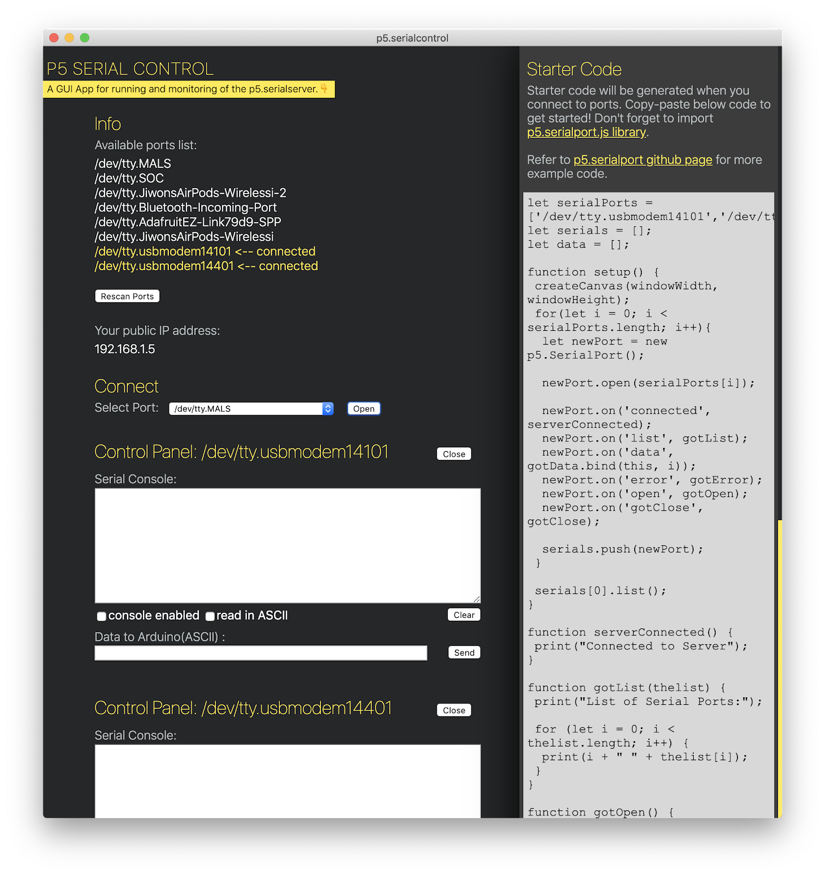Click the Rescan Ports button
825x875 pixels.
coord(127,296)
